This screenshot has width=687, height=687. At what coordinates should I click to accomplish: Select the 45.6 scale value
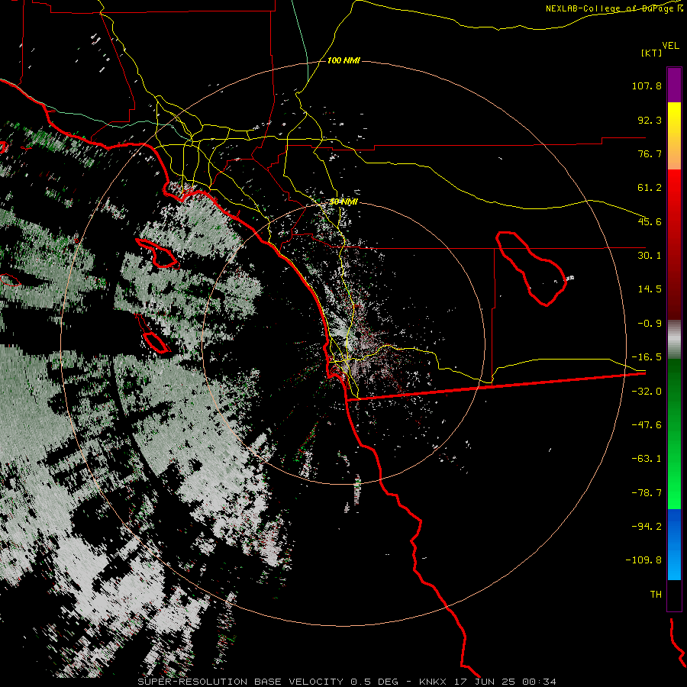click(650, 221)
